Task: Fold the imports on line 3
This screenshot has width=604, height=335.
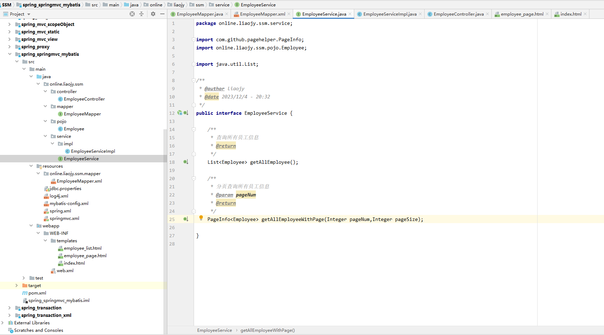Action: (194, 39)
